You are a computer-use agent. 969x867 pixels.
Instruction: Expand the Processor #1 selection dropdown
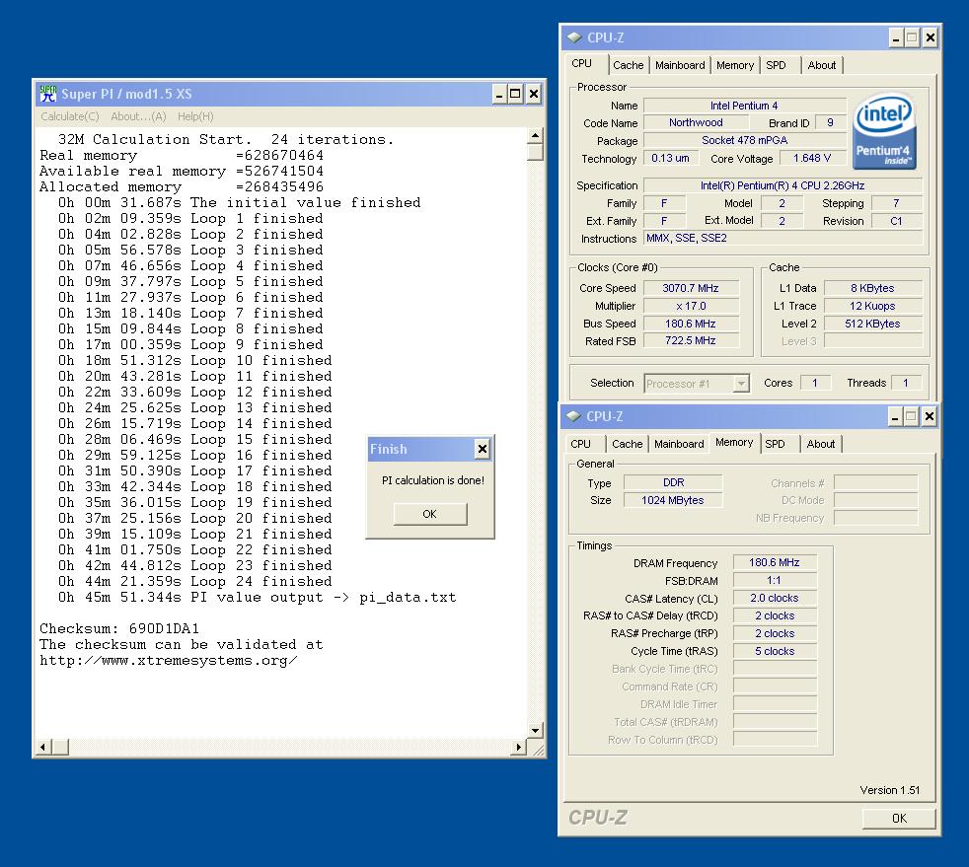click(741, 384)
